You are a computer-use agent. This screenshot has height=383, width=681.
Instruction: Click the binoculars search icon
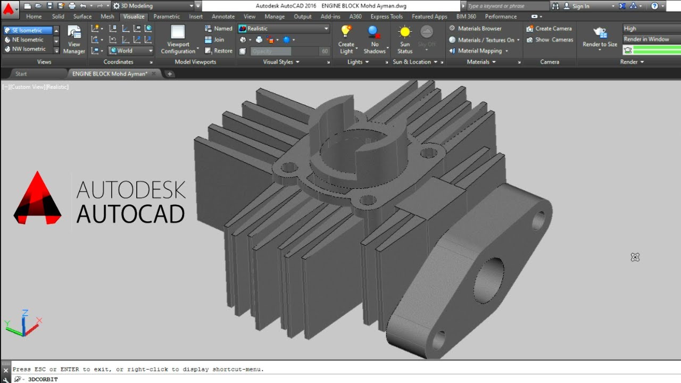555,6
